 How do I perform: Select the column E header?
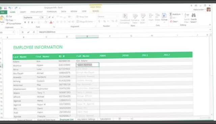click(x=87, y=36)
